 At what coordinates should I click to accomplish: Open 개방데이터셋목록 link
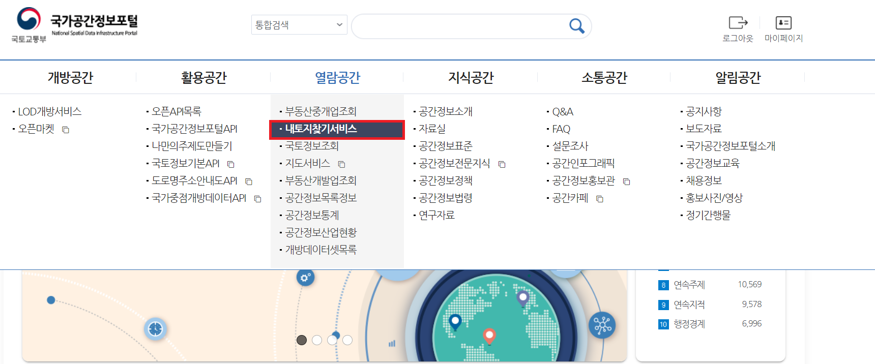(321, 250)
